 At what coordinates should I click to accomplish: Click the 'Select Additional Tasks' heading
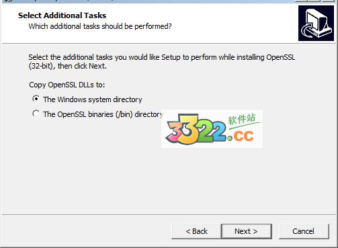point(62,15)
